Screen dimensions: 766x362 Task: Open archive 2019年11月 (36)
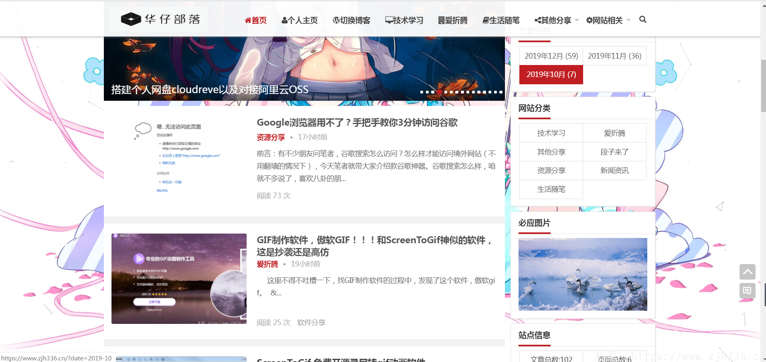614,56
